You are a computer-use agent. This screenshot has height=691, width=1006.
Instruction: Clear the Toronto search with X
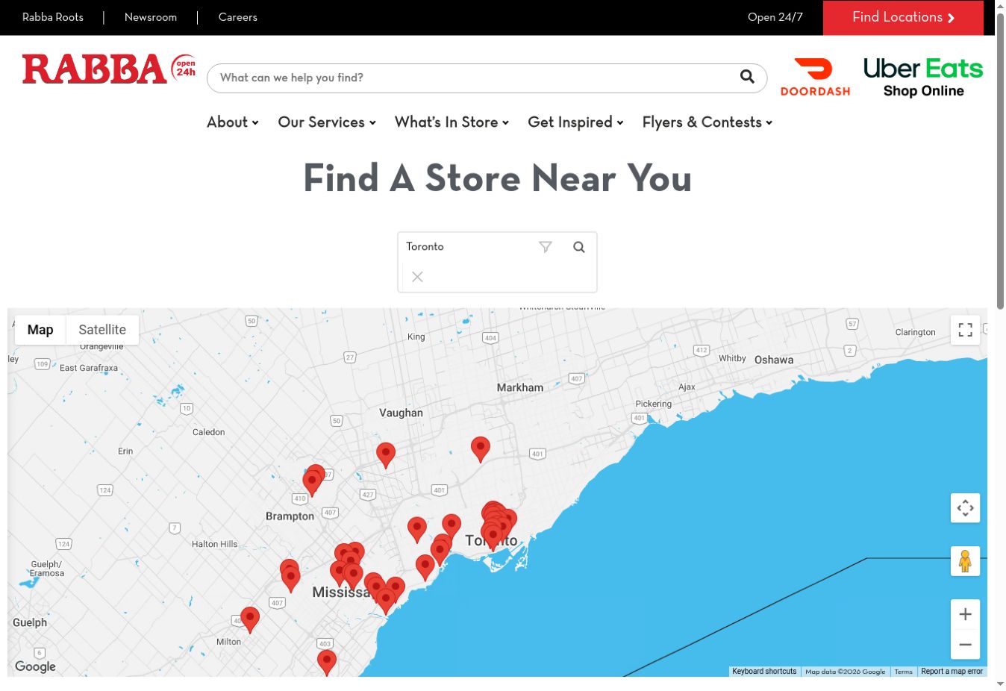[418, 277]
